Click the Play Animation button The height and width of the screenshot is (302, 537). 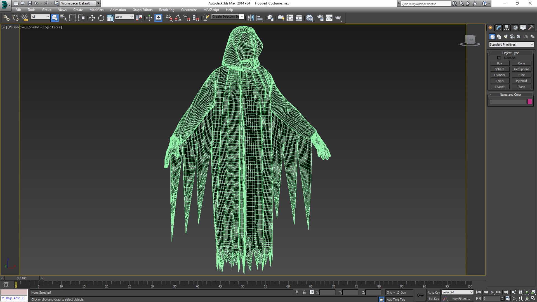492,292
